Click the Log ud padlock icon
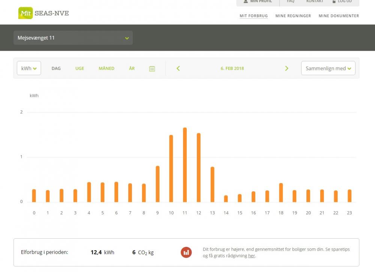Image resolution: width=375 pixels, height=272 pixels. tap(334, 2)
